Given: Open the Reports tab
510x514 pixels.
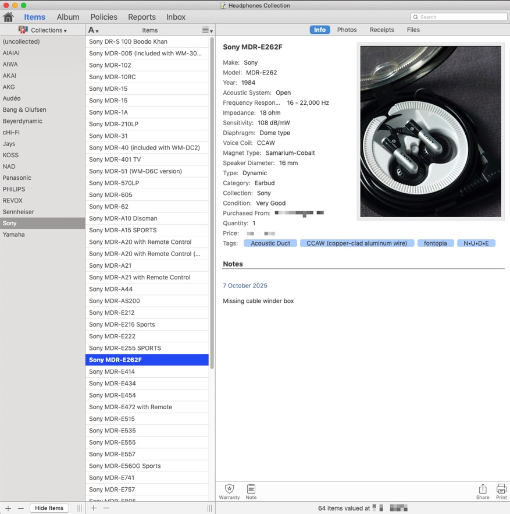Looking at the screenshot, I should 142,17.
